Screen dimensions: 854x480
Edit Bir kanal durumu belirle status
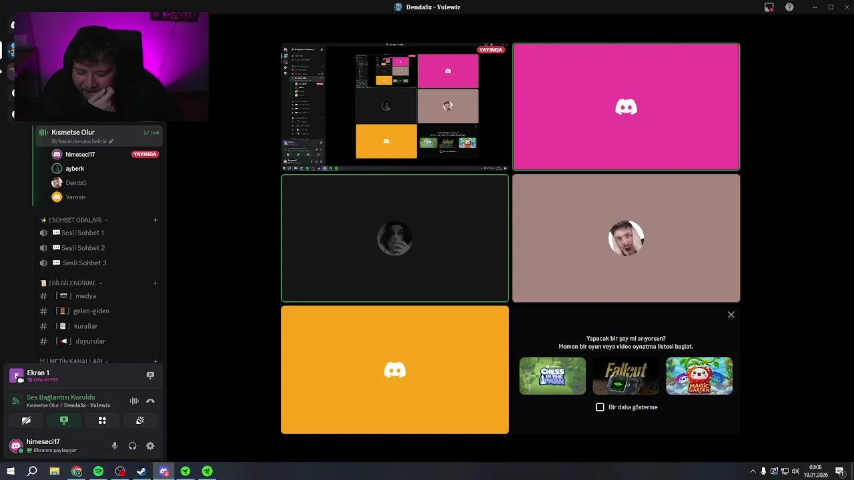(x=82, y=141)
